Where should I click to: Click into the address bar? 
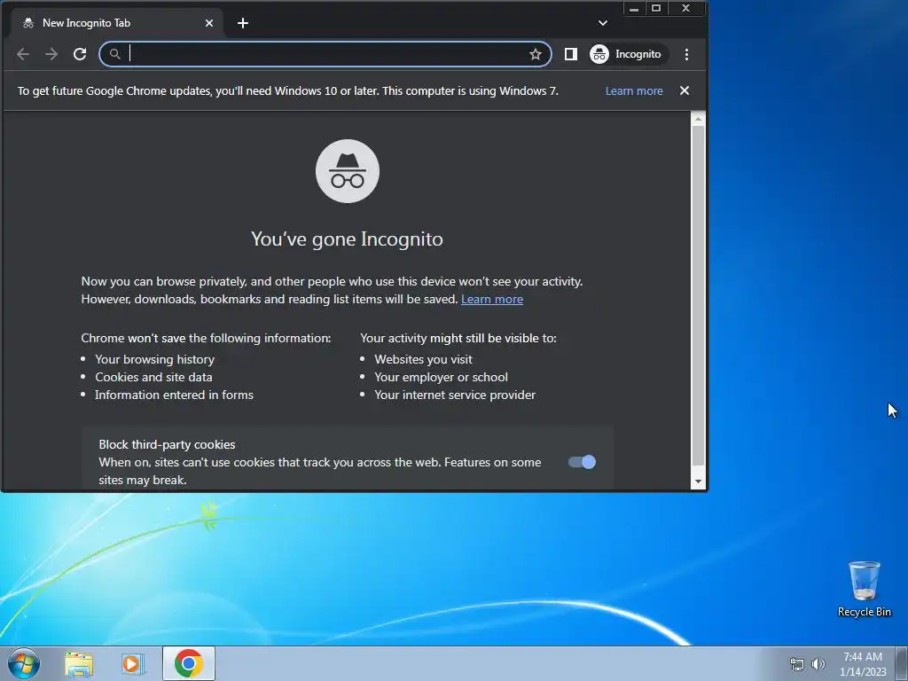point(325,54)
